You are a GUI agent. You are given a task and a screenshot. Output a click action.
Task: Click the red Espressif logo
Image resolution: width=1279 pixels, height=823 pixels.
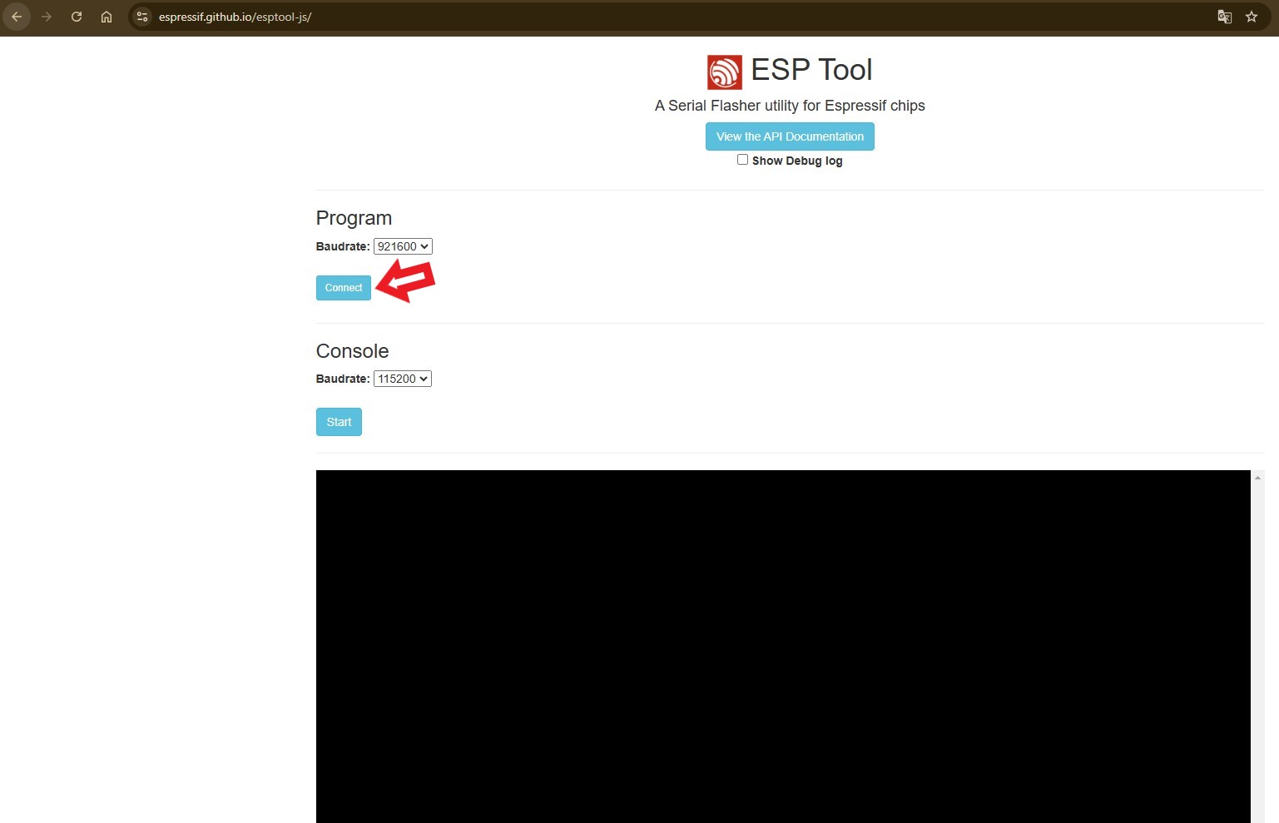point(724,72)
